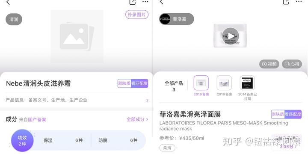The image size is (308, 154).
Task: Open more options on Nebe page
Action: click(x=145, y=2)
